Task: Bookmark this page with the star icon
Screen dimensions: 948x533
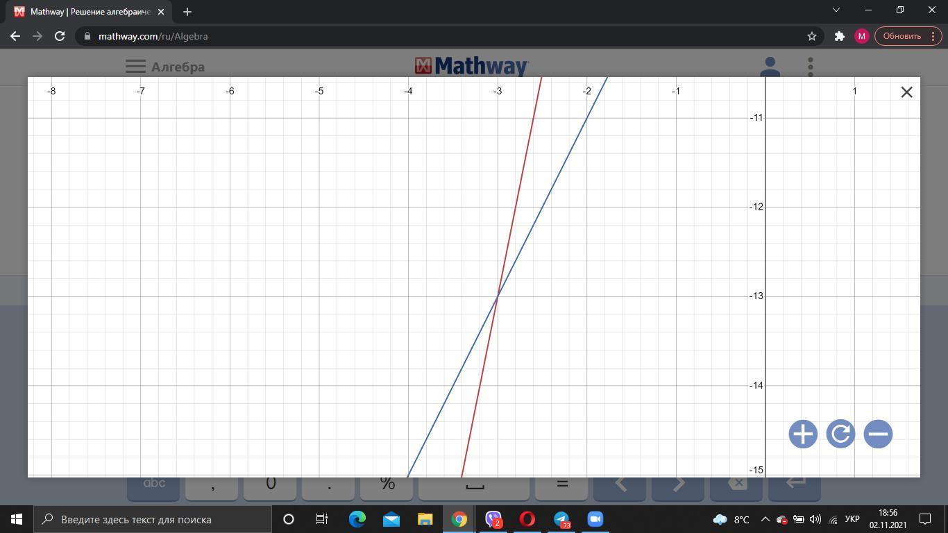Action: (x=811, y=36)
